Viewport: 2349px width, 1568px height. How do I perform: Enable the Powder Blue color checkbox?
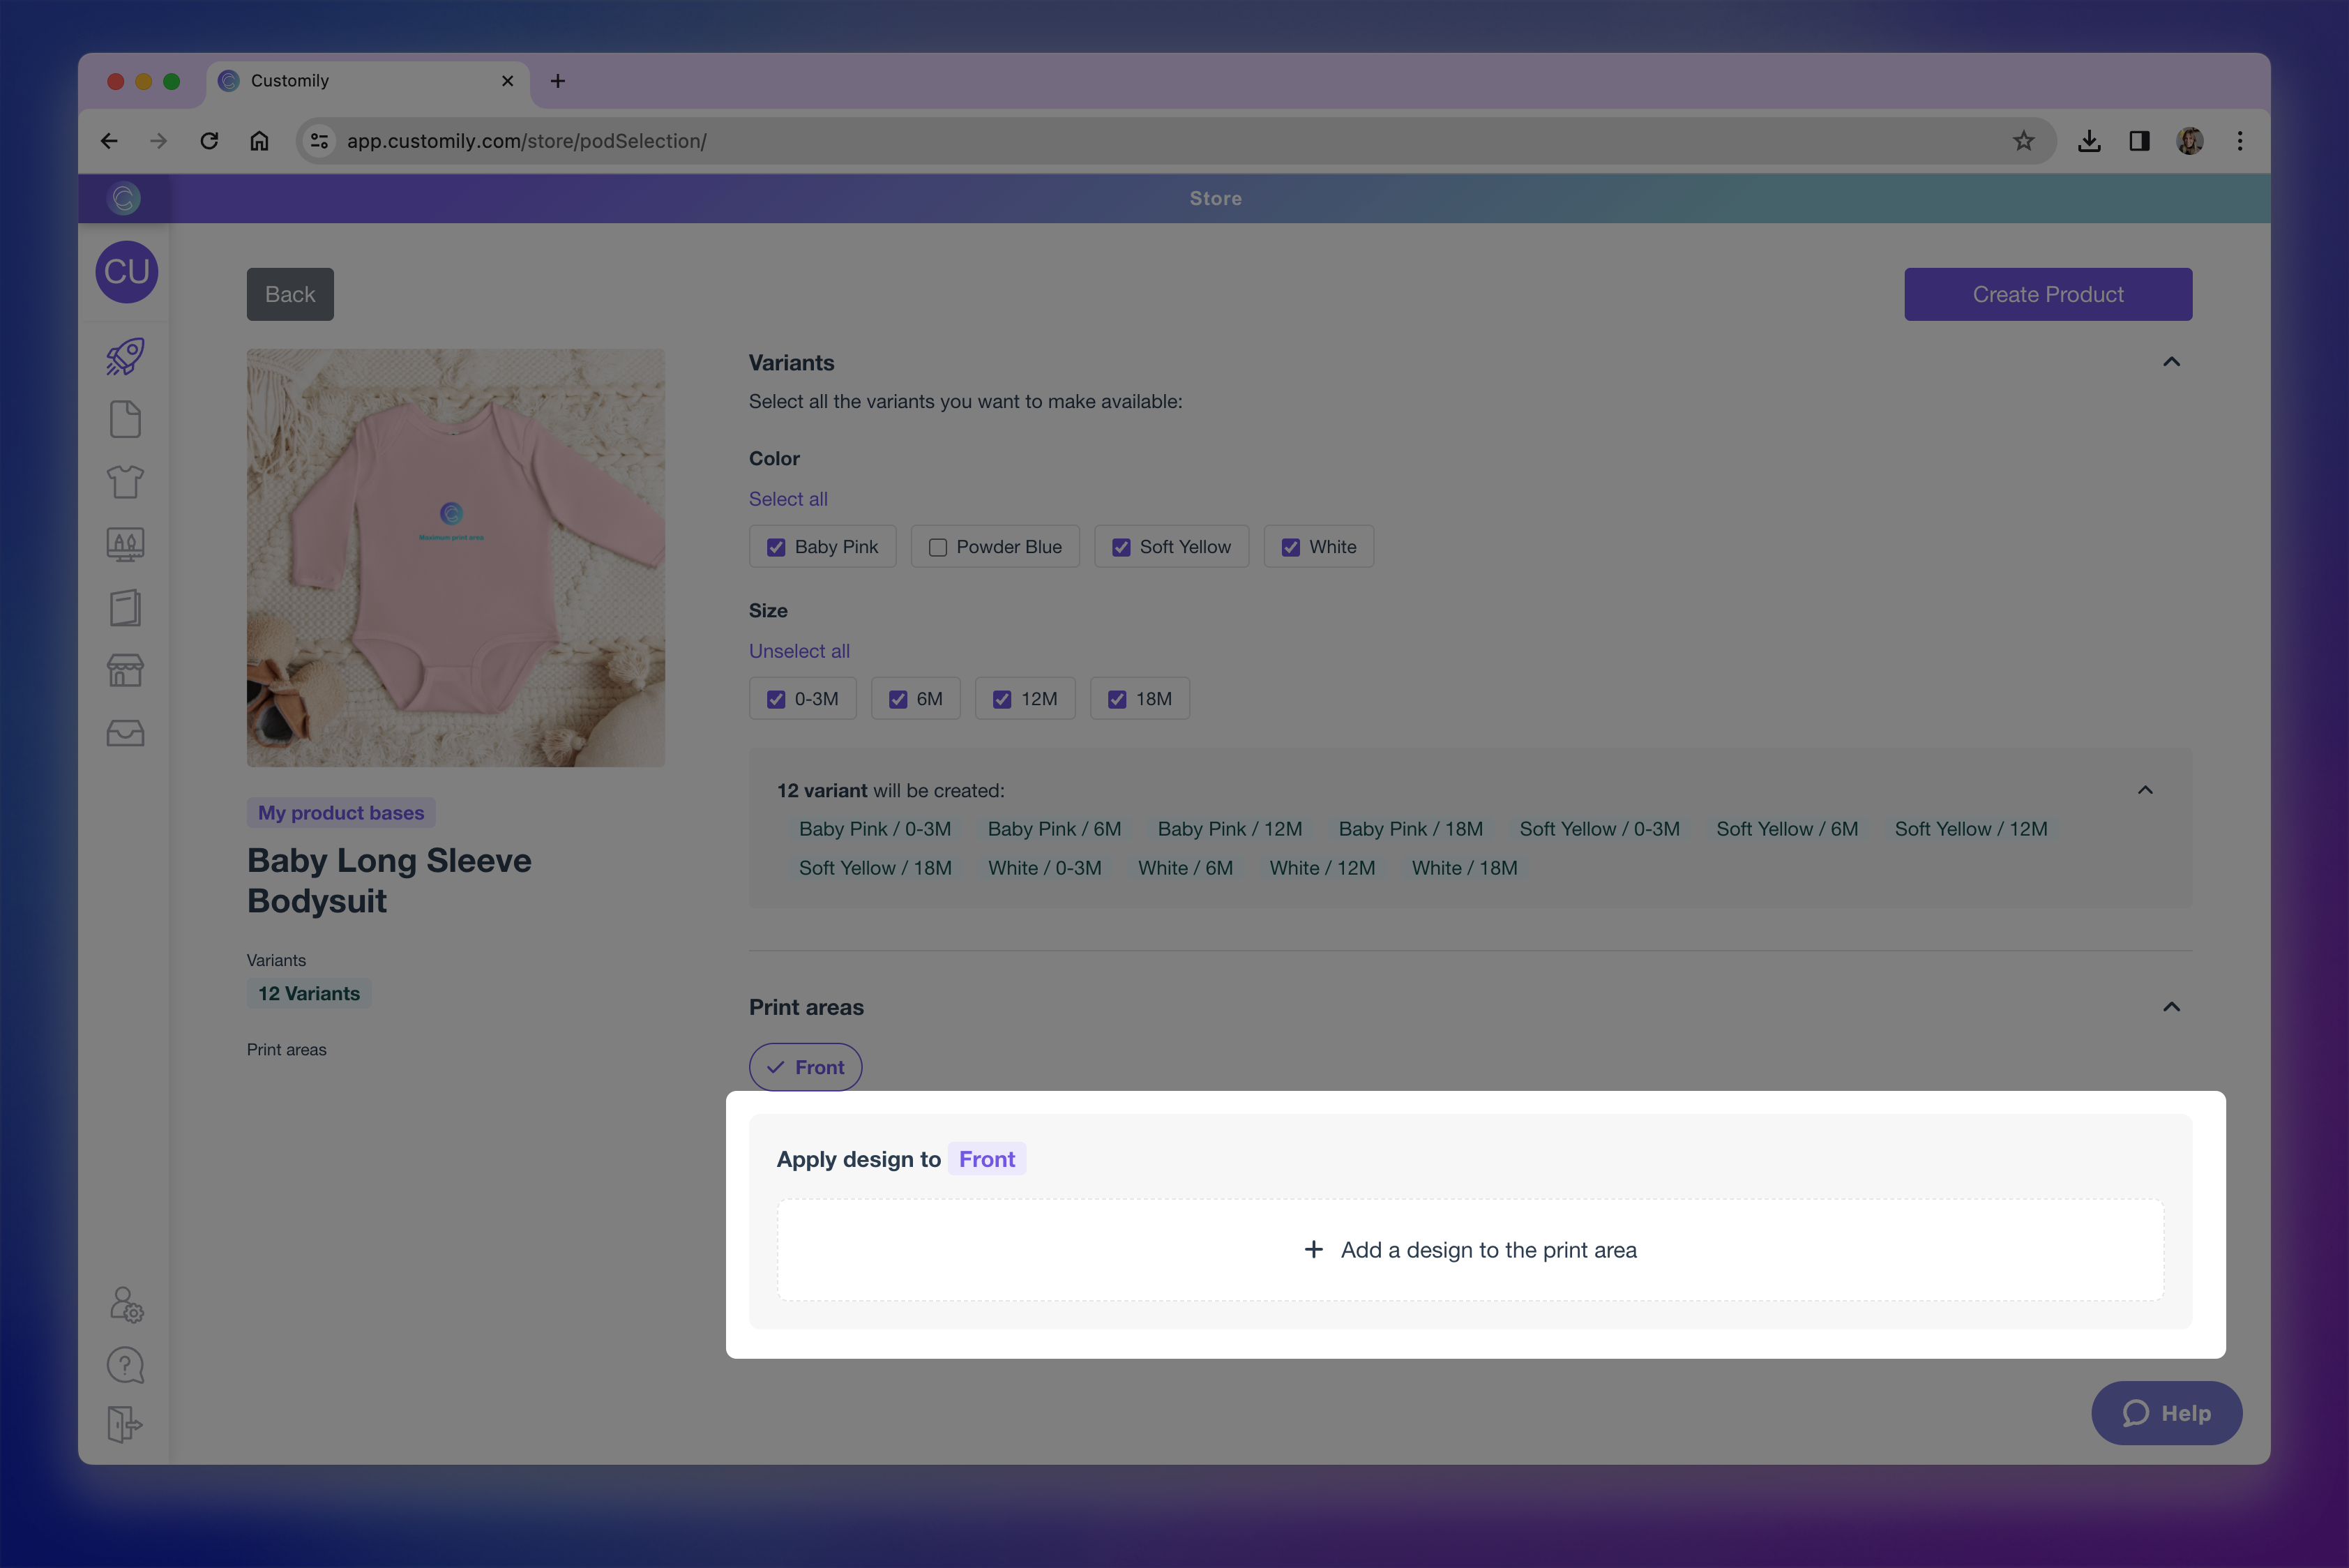[937, 546]
